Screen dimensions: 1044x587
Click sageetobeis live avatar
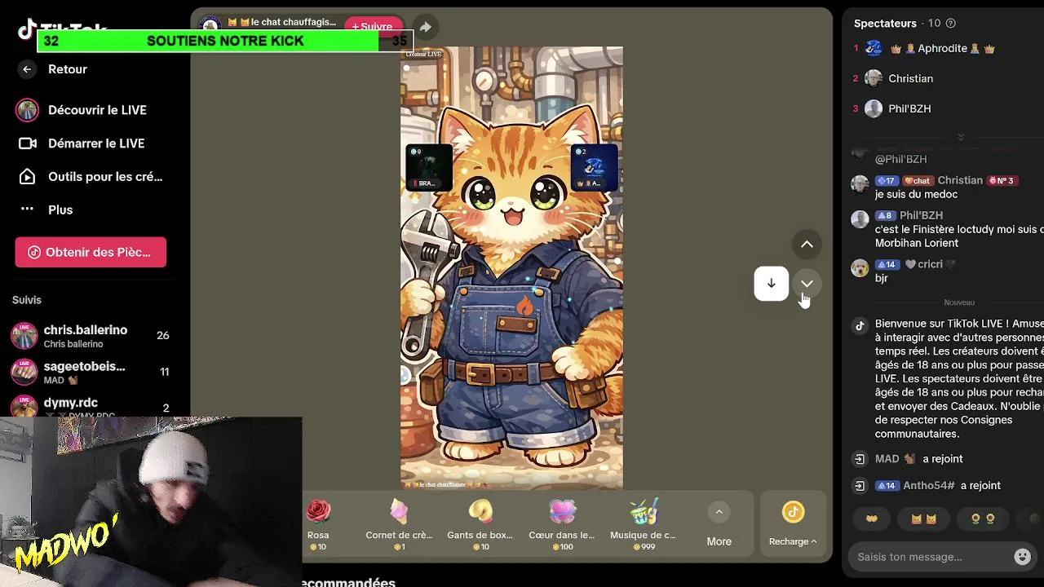coord(24,372)
